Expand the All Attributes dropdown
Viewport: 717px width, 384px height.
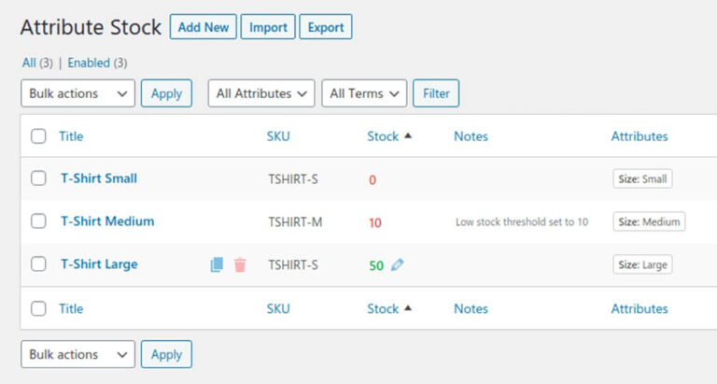[261, 93]
